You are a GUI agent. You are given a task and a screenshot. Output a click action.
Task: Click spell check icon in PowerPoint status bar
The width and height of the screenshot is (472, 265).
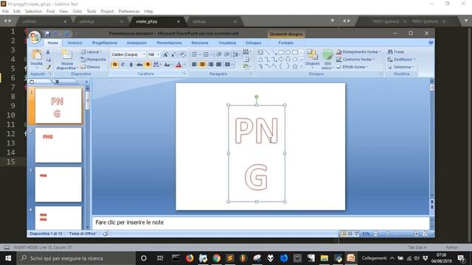105,233
